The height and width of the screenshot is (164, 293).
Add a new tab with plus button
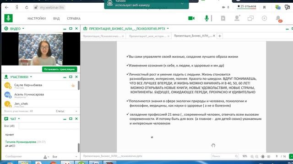click(x=220, y=36)
